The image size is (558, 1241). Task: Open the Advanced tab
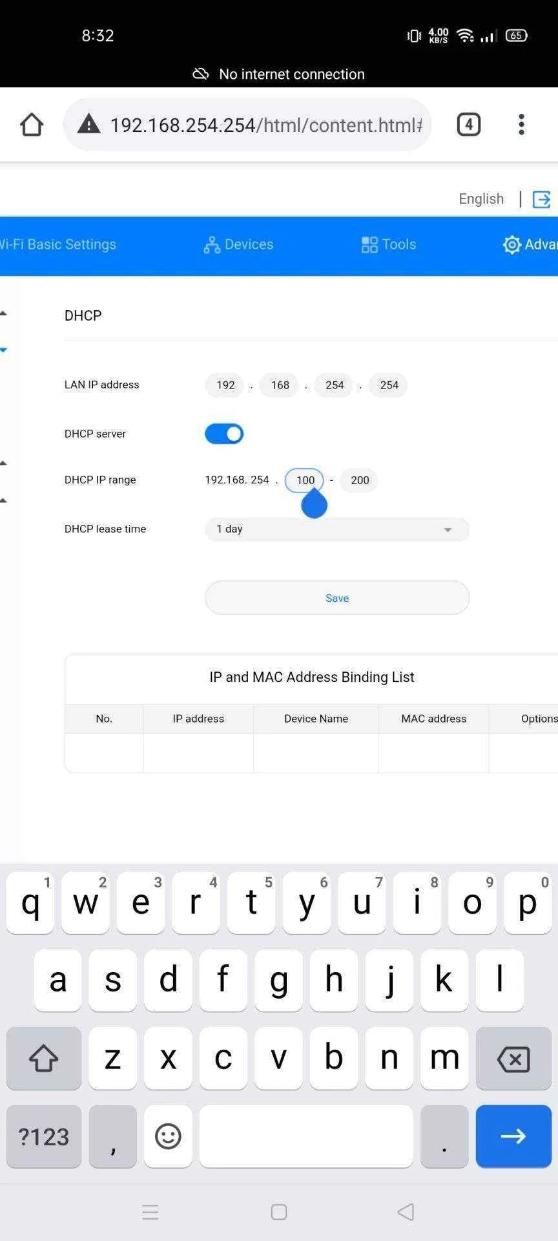click(x=530, y=245)
